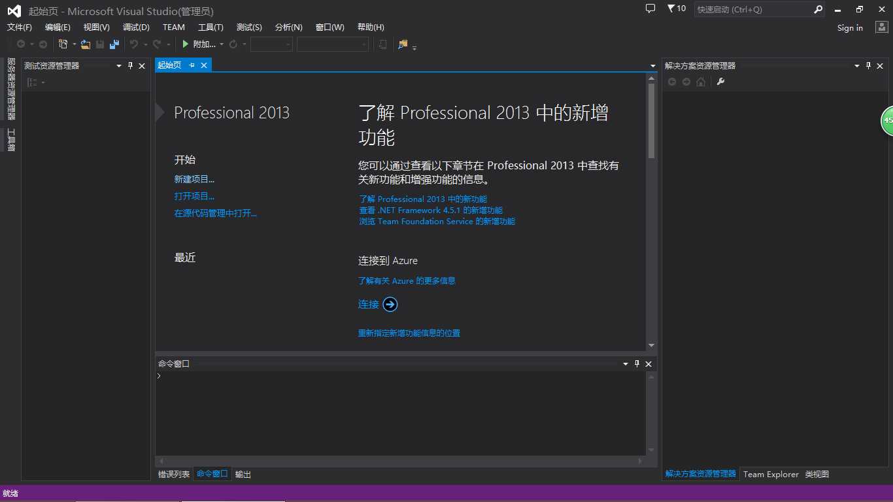Click the Find in Files toolbar icon
893x502 pixels.
click(403, 44)
